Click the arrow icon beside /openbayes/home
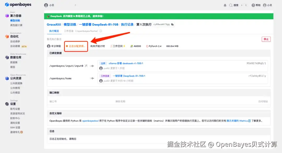Image resolution: width=282 pixels, height=153 pixels. coord(92,78)
